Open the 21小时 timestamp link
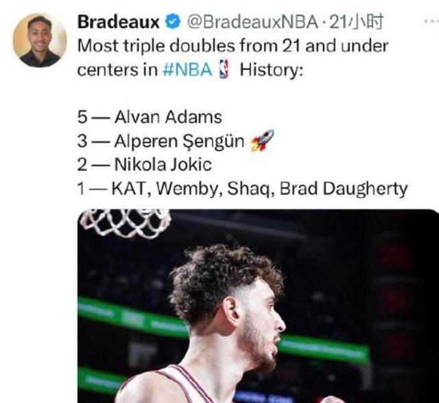This screenshot has width=439, height=403. (x=356, y=22)
